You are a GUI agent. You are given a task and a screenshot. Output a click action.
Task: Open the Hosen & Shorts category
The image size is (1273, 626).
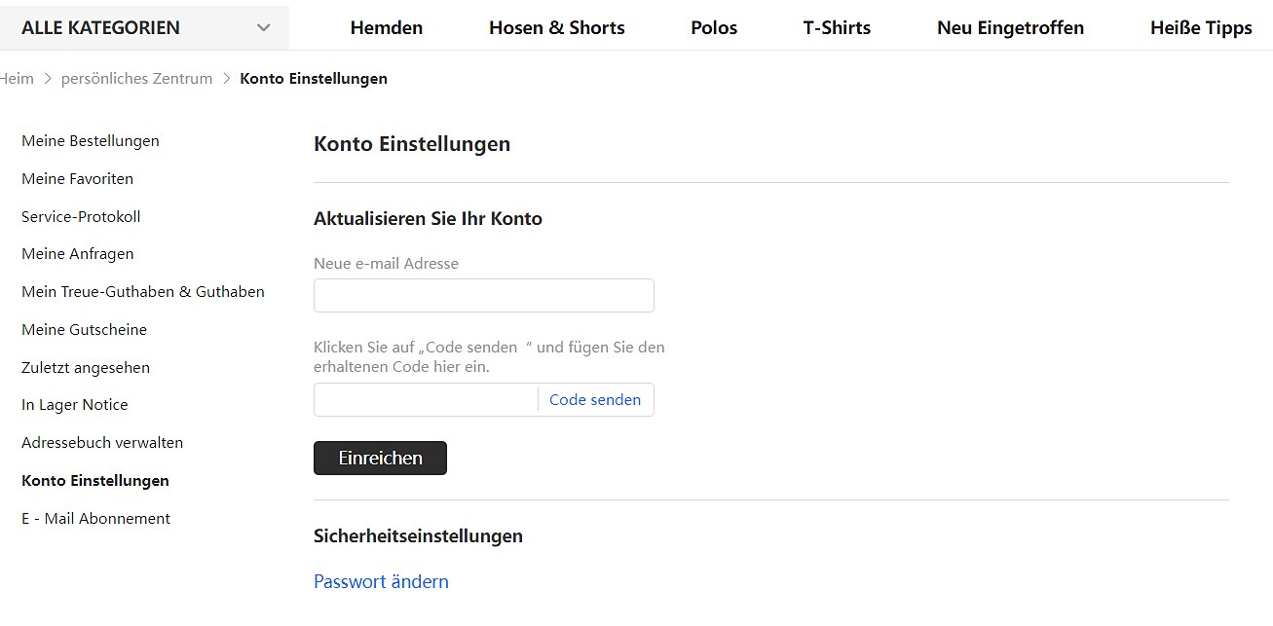[557, 28]
